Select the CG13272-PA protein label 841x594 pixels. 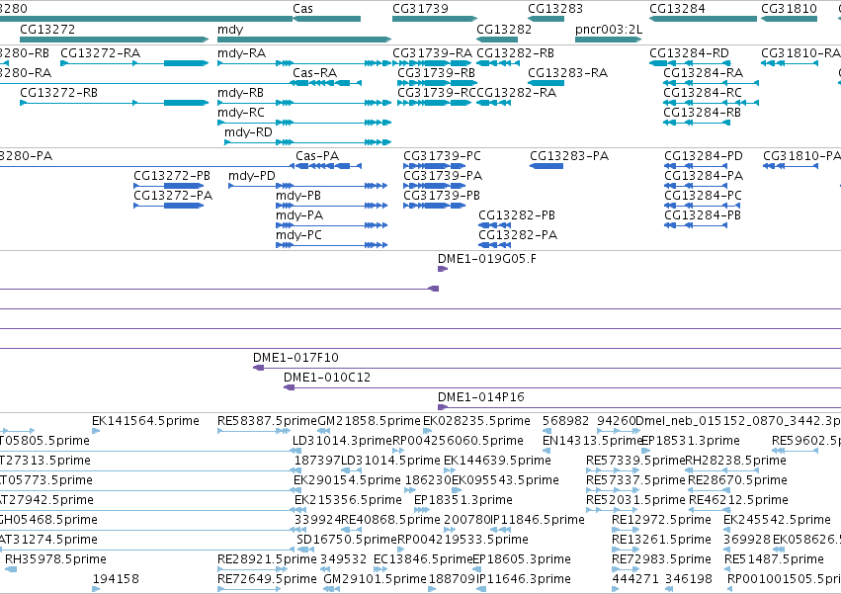click(x=173, y=196)
